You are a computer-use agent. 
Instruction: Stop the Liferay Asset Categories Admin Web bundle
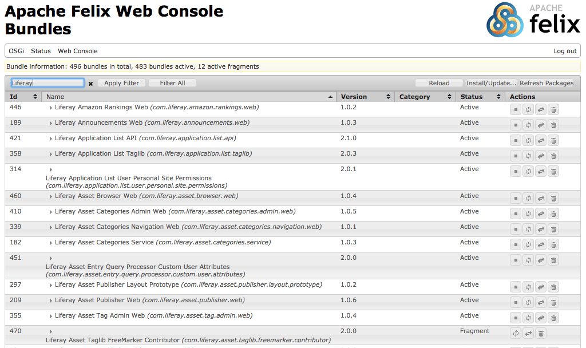(x=516, y=214)
